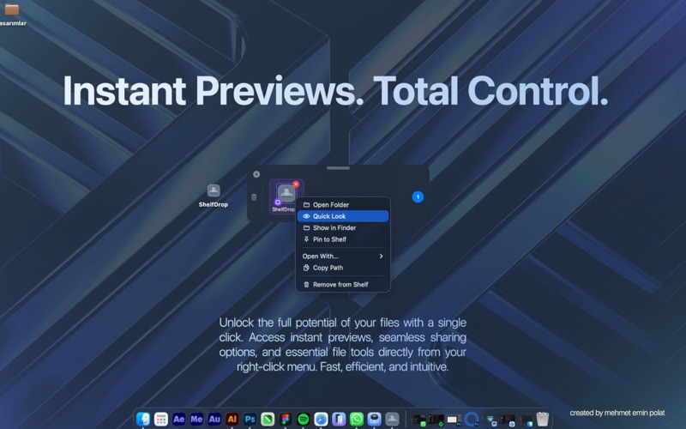Click the purple badge on the ShelfDrop shelf item
This screenshot has width=686, height=429.
tap(278, 202)
